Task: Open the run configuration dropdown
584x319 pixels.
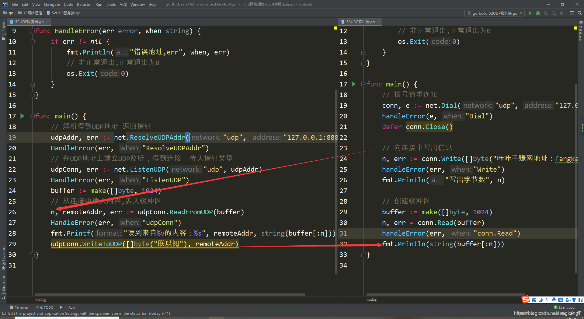Action: tap(495, 13)
